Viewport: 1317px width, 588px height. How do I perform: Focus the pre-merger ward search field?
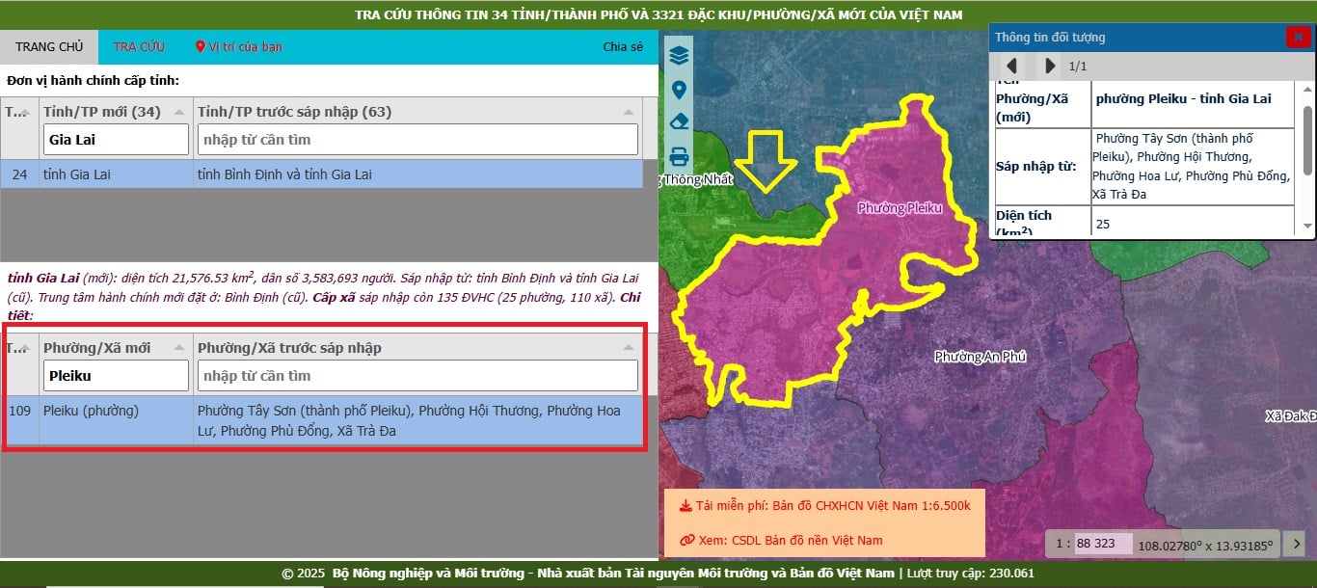click(417, 376)
